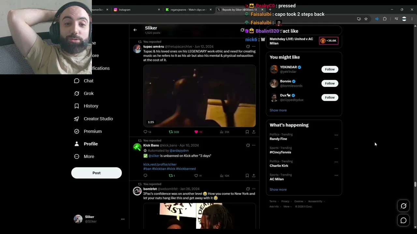The width and height of the screenshot is (417, 234).
Task: Like the Kick Bans post
Action: click(x=196, y=175)
